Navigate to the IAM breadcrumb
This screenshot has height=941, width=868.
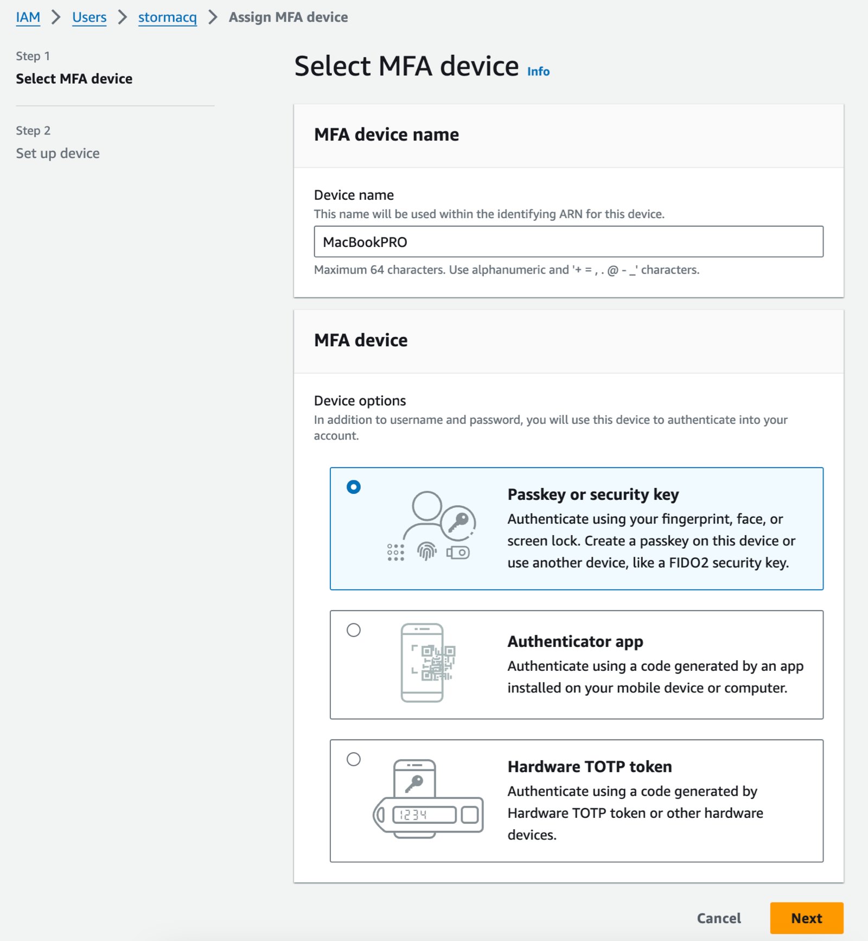[27, 17]
